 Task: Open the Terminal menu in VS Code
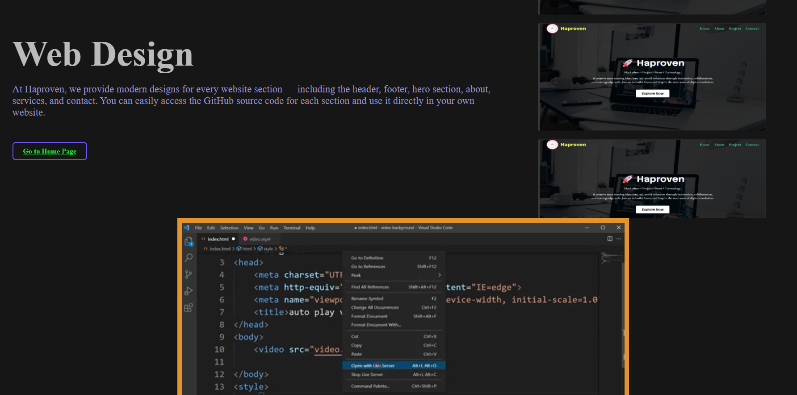(x=292, y=228)
